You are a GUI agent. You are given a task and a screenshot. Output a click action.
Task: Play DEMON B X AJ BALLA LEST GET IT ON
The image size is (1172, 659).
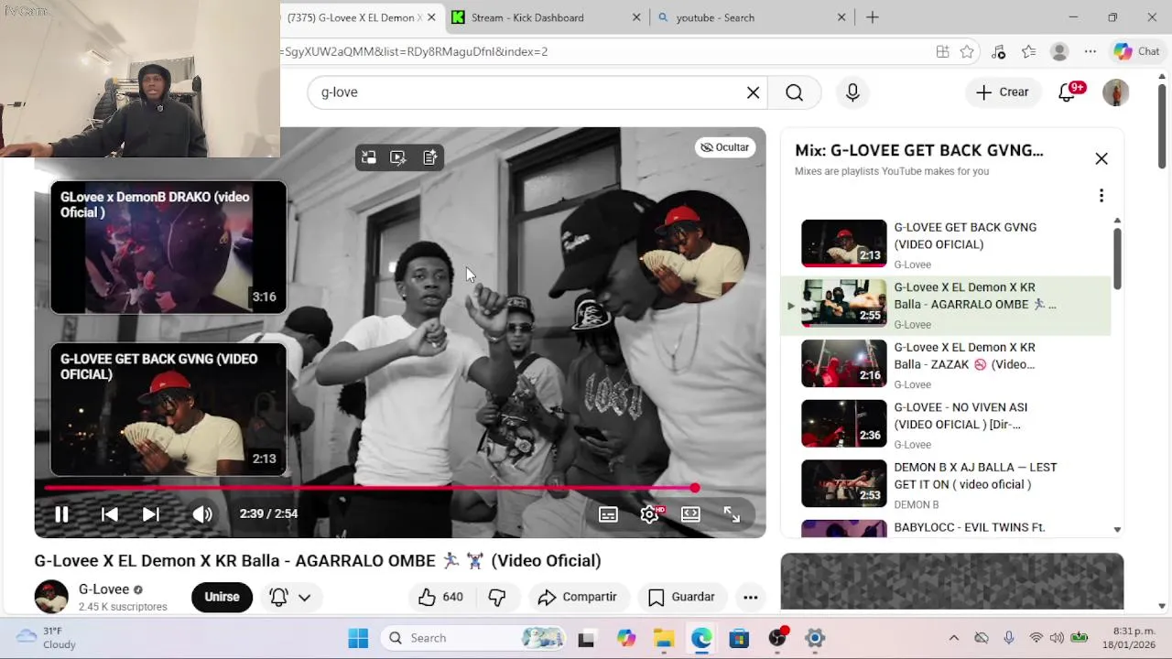[x=946, y=485]
